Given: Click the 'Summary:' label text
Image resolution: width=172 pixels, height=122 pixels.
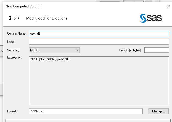Looking at the screenshot, I should (14, 50).
